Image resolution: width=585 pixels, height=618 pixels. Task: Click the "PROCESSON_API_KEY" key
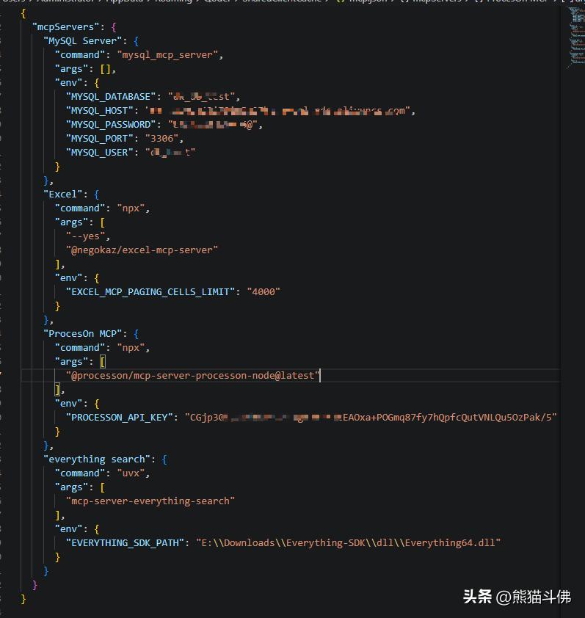(121, 417)
